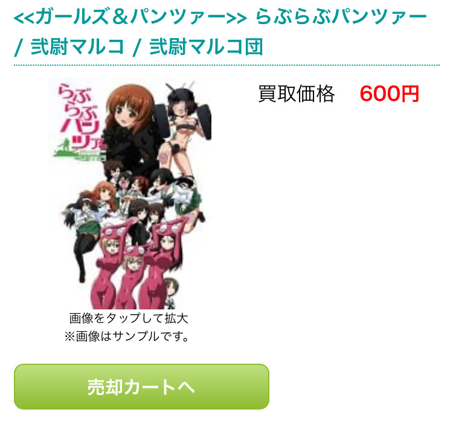This screenshot has height=421, width=453.
Task: Click the 買取価格 label
Action: [297, 93]
